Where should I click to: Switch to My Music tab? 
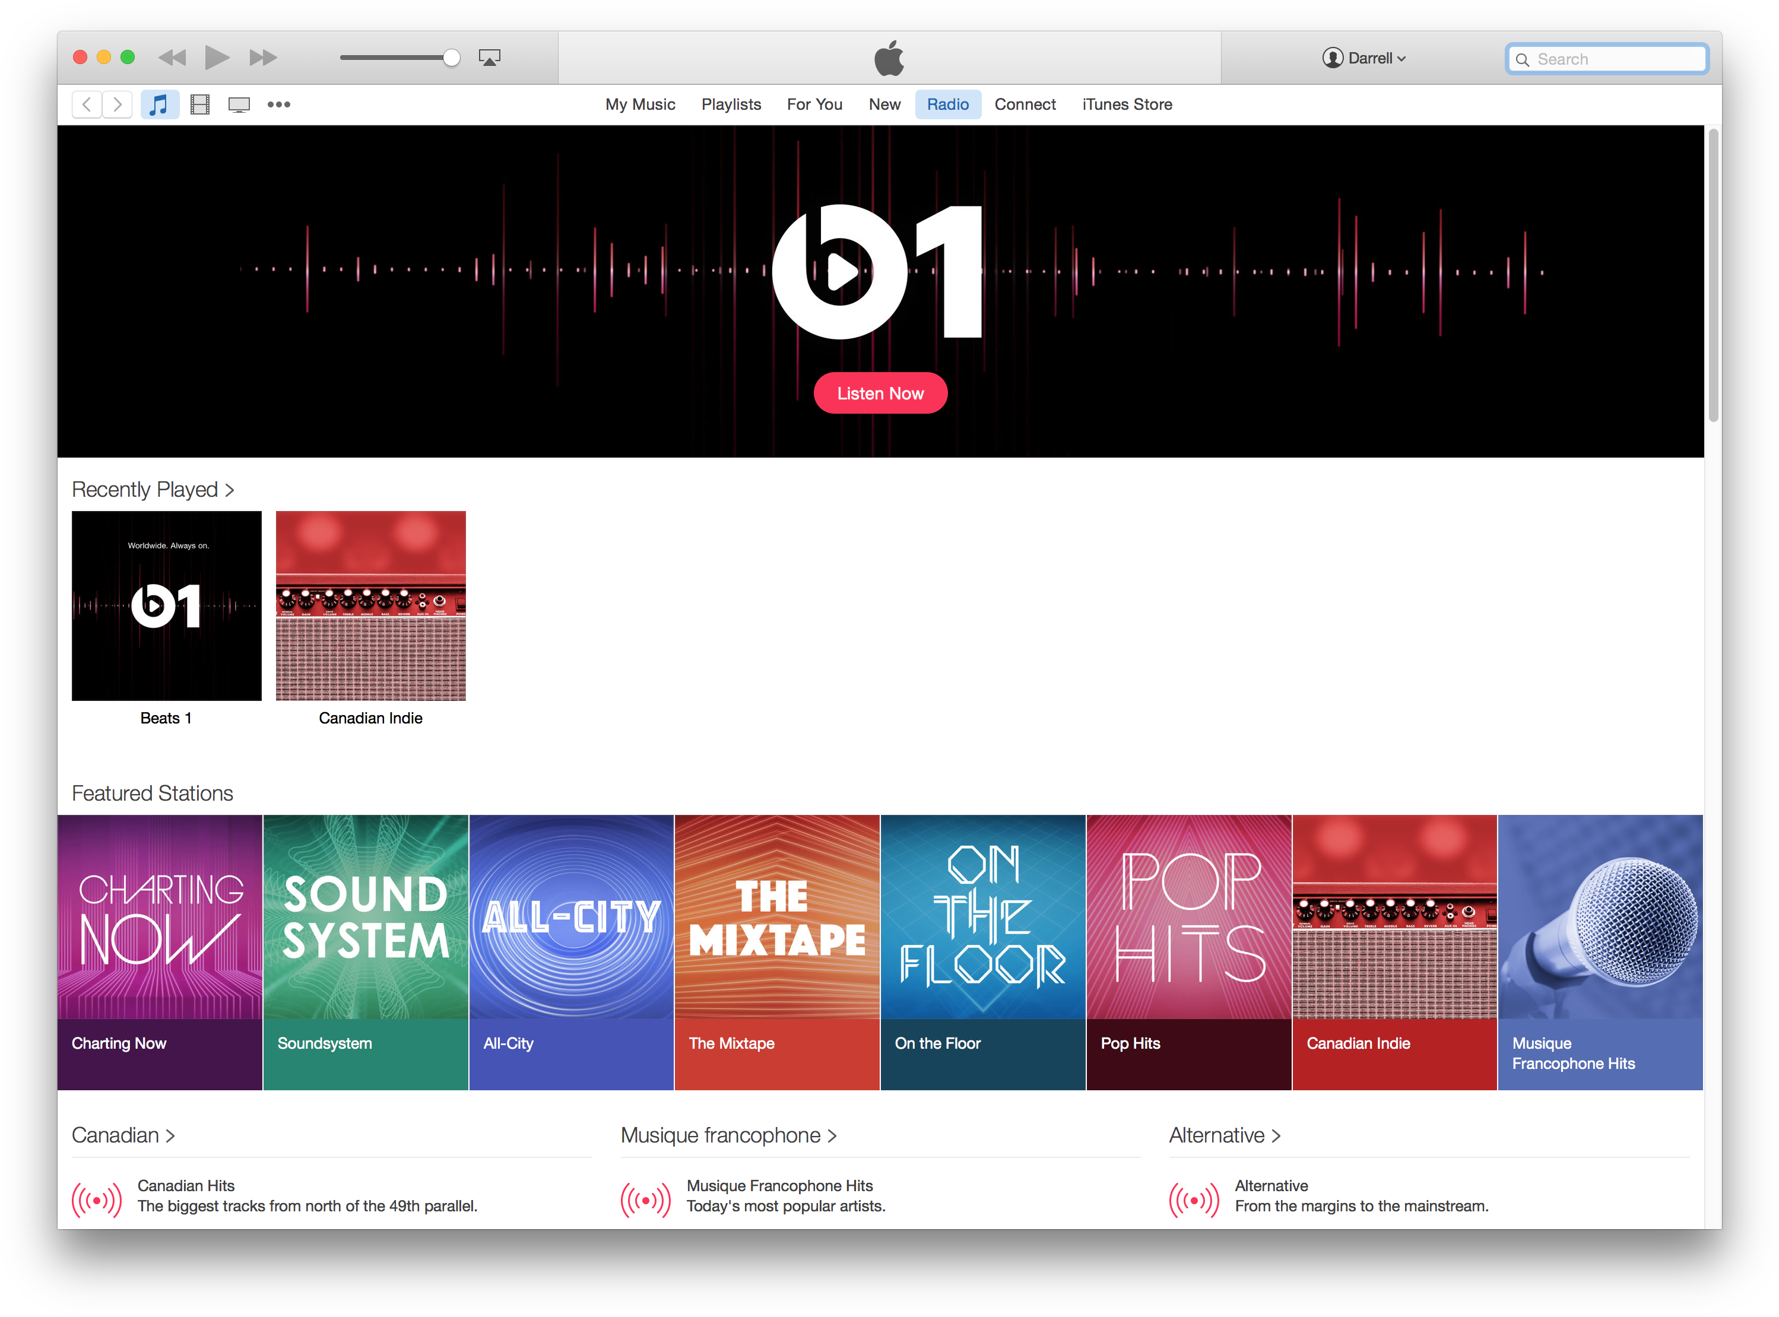639,104
